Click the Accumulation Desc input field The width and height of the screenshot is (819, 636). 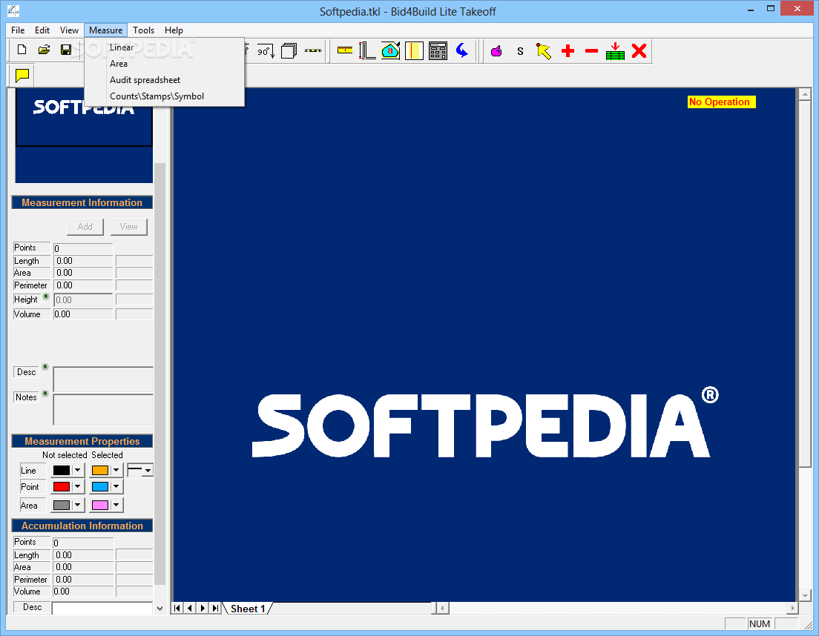102,609
